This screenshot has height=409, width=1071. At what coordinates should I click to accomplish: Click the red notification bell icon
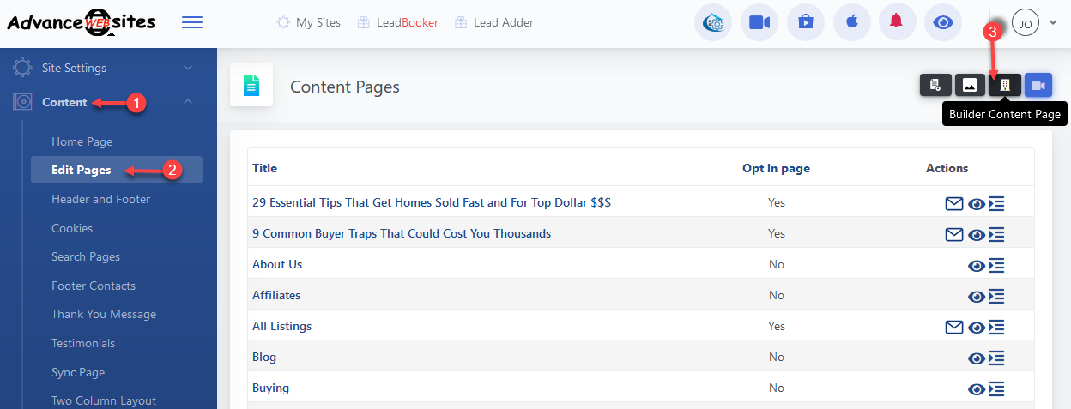(897, 22)
